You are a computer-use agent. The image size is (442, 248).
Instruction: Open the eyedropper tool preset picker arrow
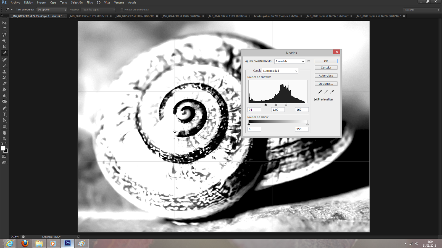coord(12,10)
